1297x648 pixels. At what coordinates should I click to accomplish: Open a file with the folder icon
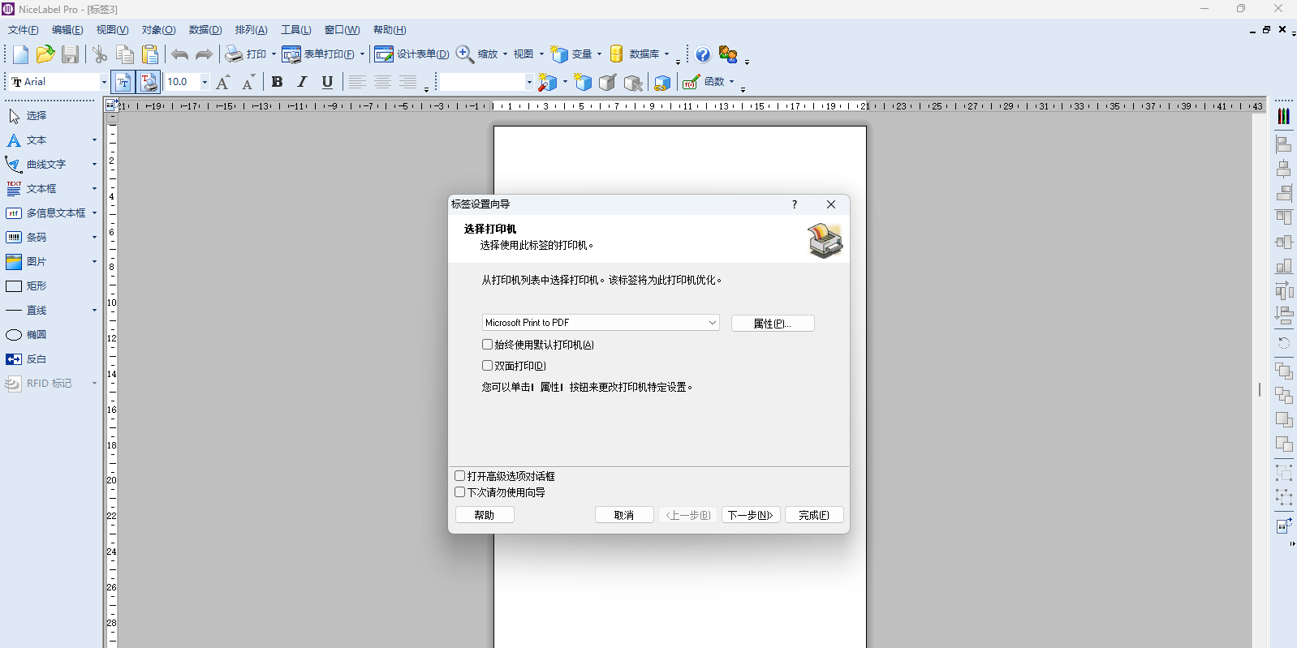click(x=45, y=54)
